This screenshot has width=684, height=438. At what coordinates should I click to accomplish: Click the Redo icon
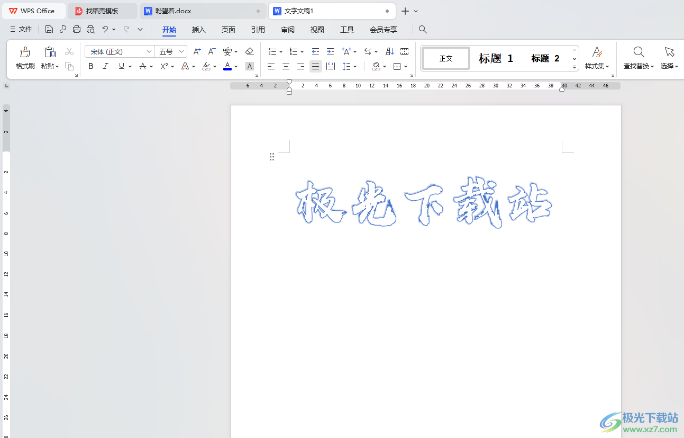(126, 30)
